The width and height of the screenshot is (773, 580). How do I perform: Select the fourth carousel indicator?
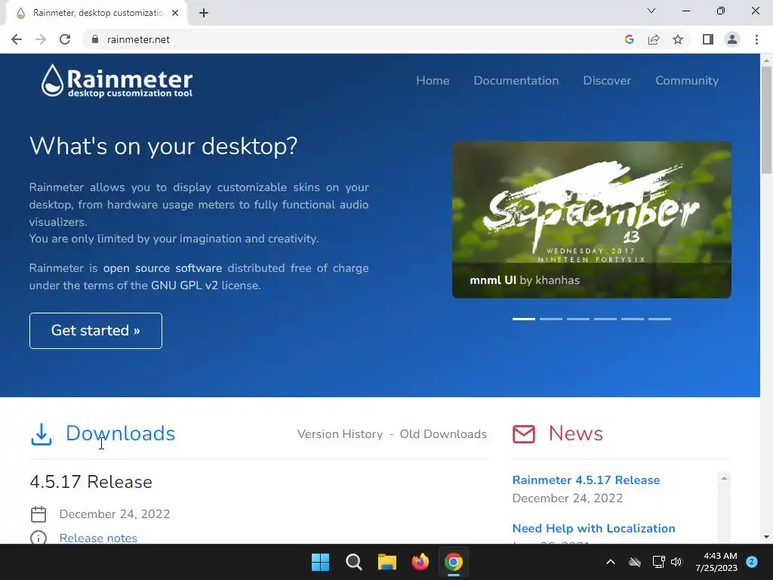click(x=605, y=319)
